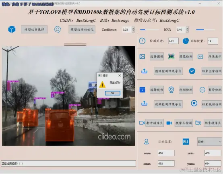The width and height of the screenshot is (223, 174).
Task: Click the 结束图像检测 button
Action: tap(212, 71)
